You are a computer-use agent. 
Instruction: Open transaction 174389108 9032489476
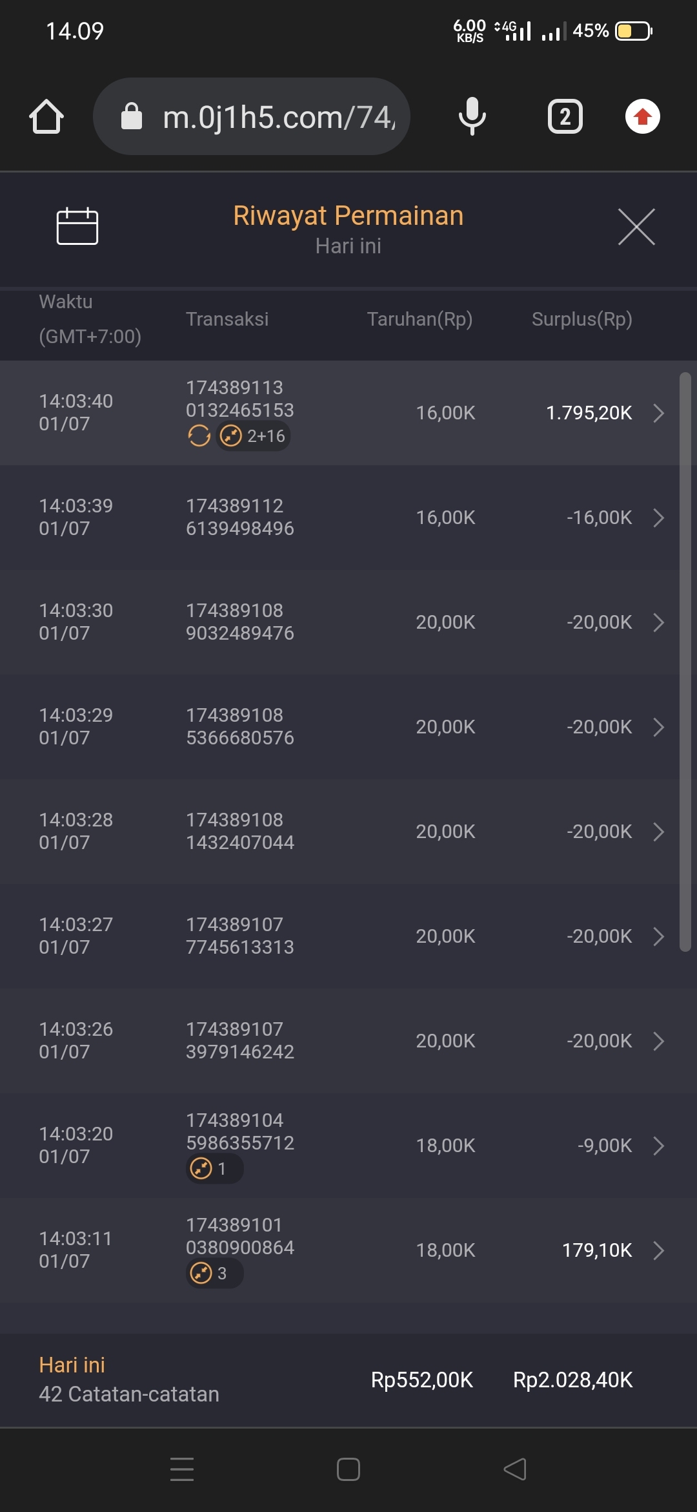(239, 622)
